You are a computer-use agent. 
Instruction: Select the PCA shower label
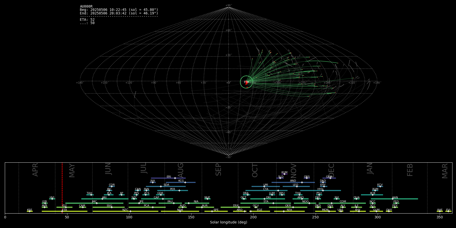tap(146, 206)
